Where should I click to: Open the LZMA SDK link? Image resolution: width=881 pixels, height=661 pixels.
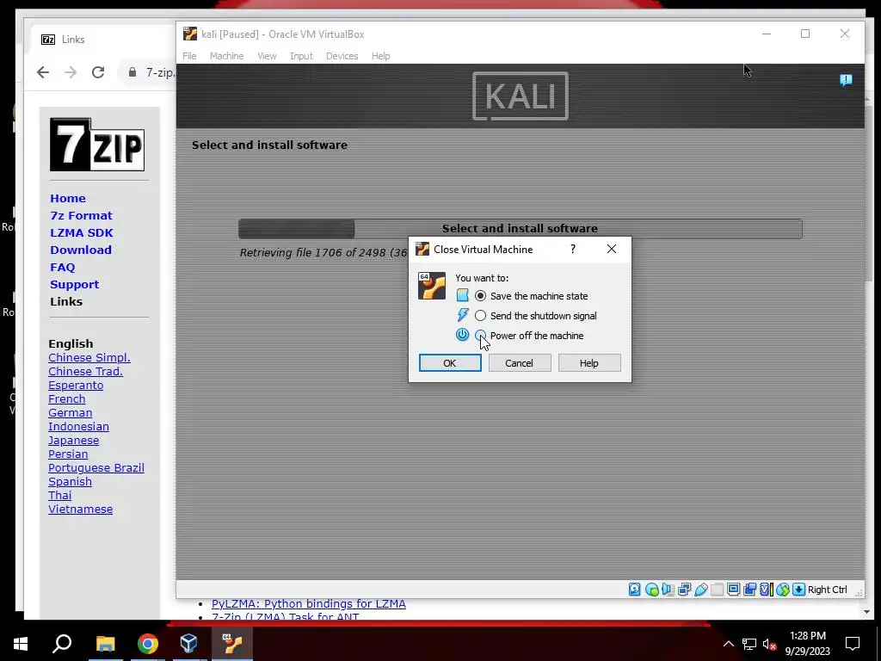tap(82, 232)
